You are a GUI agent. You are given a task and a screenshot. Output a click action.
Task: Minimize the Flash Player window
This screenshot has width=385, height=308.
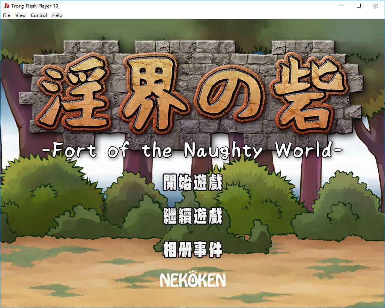tap(341, 6)
